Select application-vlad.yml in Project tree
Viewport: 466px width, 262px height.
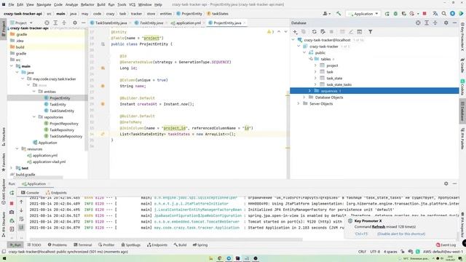(x=49, y=162)
